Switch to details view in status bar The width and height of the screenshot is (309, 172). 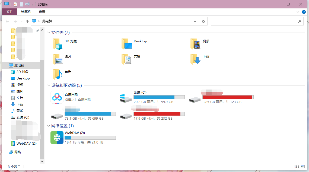coord(297,166)
